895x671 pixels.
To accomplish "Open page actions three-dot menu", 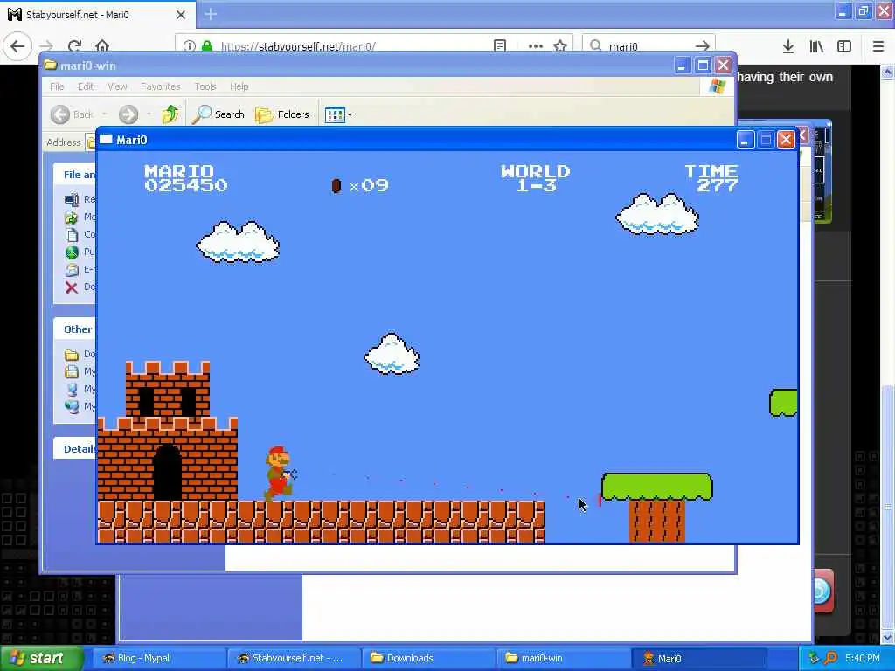I will pos(536,45).
